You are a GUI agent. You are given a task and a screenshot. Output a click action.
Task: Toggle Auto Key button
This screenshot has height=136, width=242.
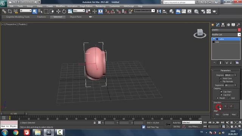click(x=177, y=122)
